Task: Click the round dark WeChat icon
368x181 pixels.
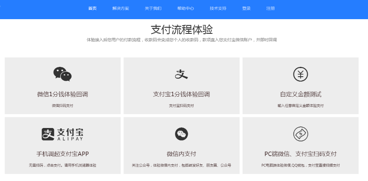Action: [x=182, y=134]
